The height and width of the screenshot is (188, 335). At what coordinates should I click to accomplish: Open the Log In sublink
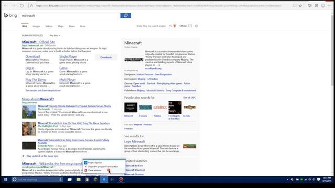pos(30,68)
